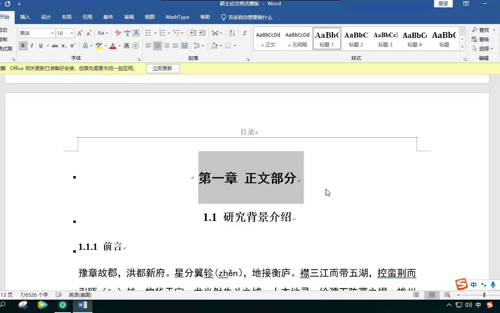Click the Sort (排序) icon

click(x=232, y=33)
